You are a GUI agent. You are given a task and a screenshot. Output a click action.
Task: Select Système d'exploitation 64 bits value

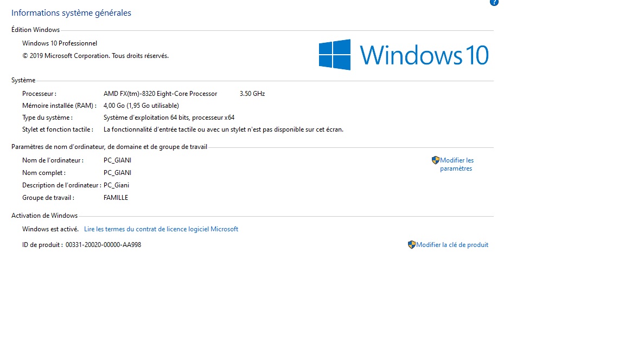coord(169,118)
